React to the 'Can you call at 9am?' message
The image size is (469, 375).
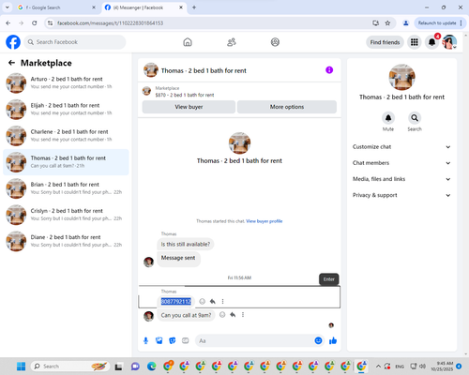tap(222, 315)
